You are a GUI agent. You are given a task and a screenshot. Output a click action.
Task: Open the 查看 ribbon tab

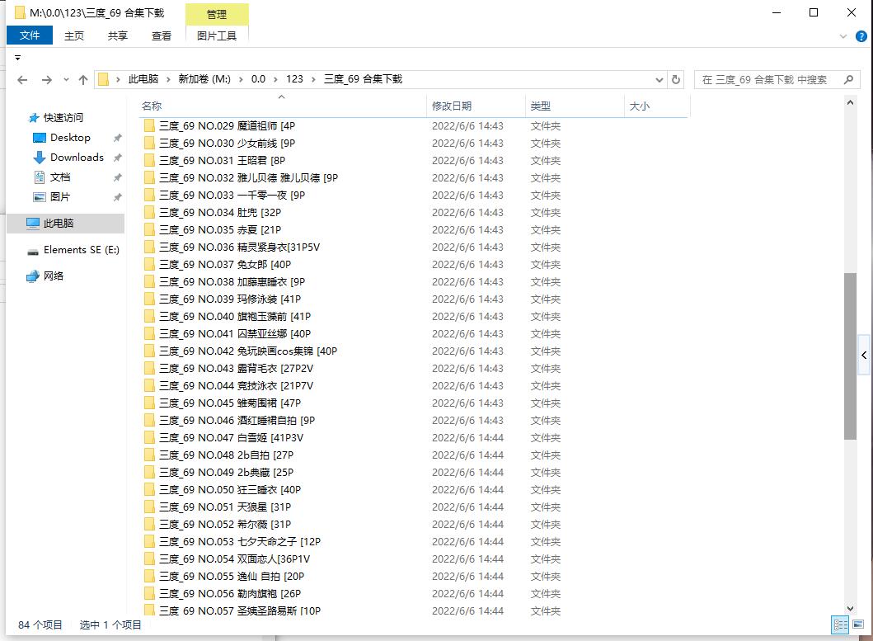tap(162, 35)
